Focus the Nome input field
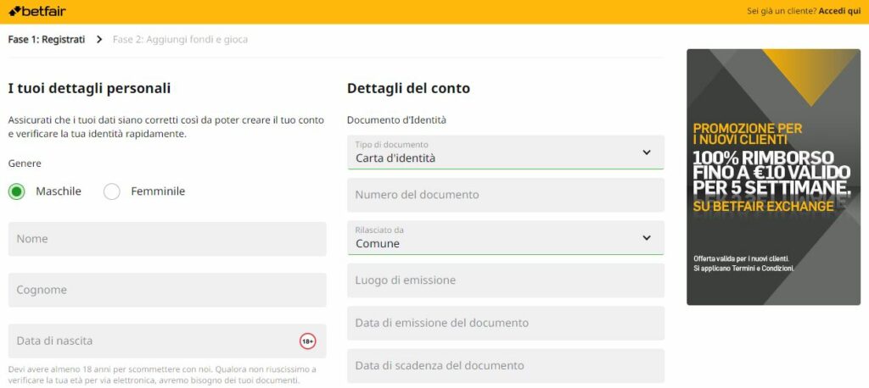The width and height of the screenshot is (869, 388). (167, 239)
